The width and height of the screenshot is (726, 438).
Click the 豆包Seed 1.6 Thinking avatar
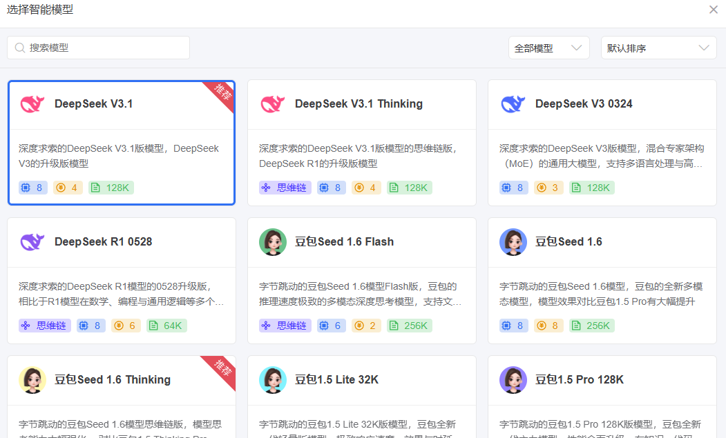click(x=32, y=380)
